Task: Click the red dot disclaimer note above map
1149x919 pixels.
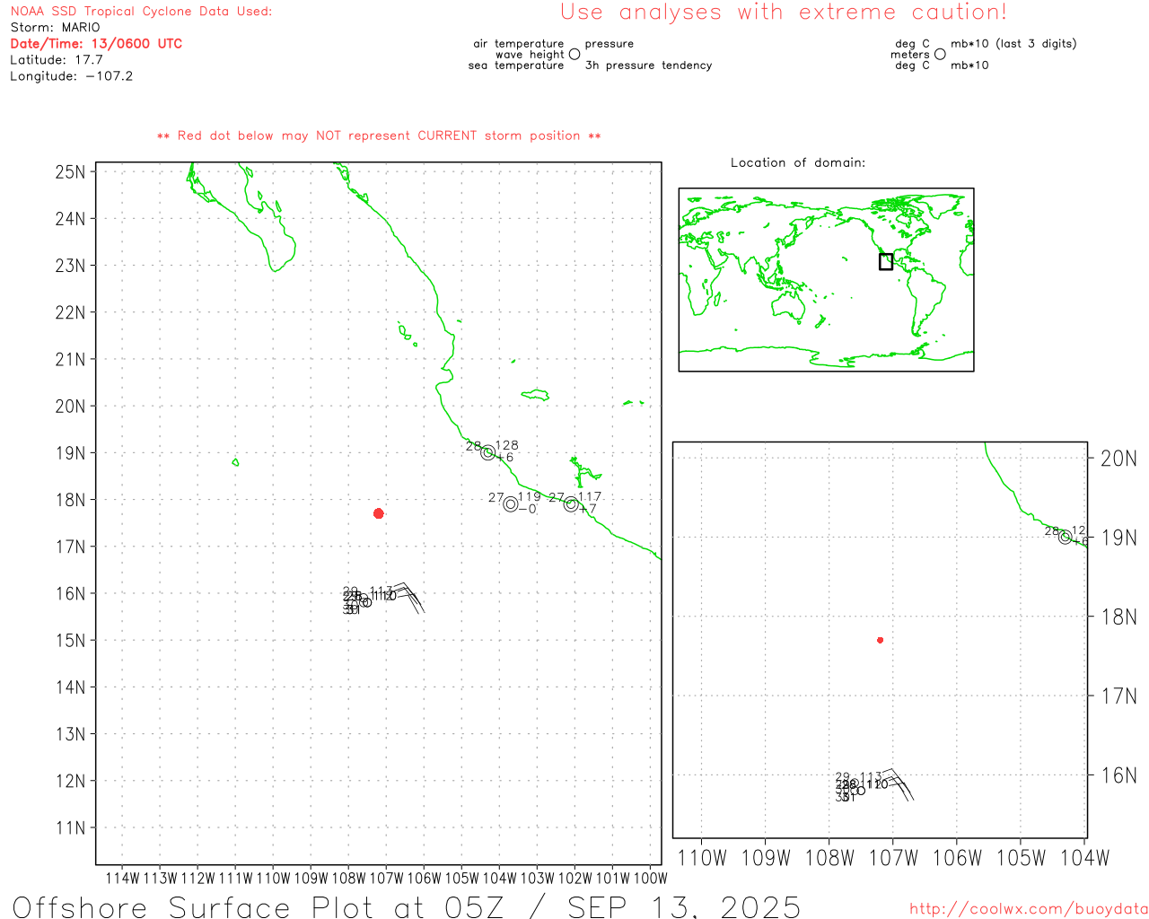Action: 379,136
